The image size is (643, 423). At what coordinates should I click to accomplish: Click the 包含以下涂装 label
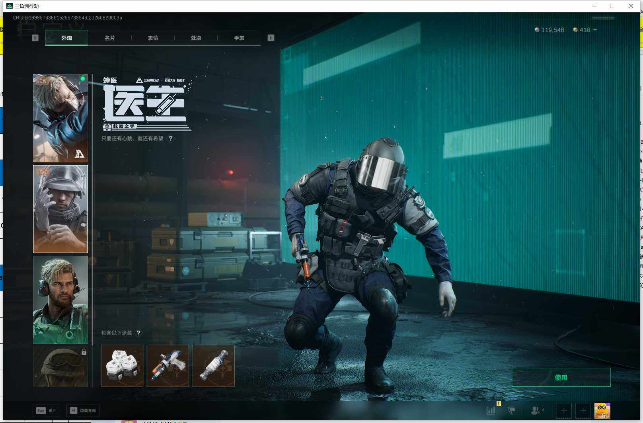[x=117, y=333]
